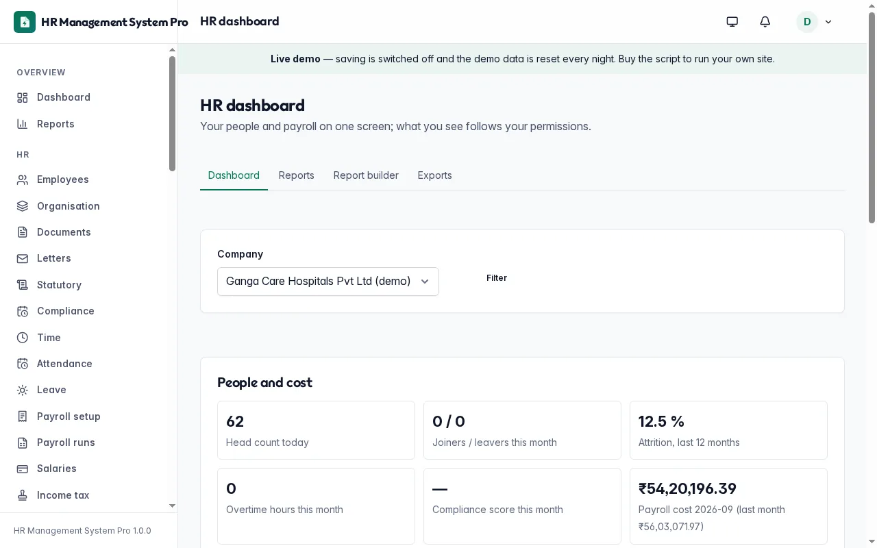877x548 pixels.
Task: Switch to the Exports tab
Action: click(x=435, y=175)
